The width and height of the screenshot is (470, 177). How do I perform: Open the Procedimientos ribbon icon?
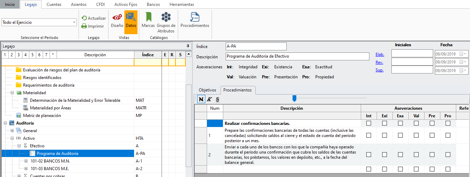tap(195, 18)
